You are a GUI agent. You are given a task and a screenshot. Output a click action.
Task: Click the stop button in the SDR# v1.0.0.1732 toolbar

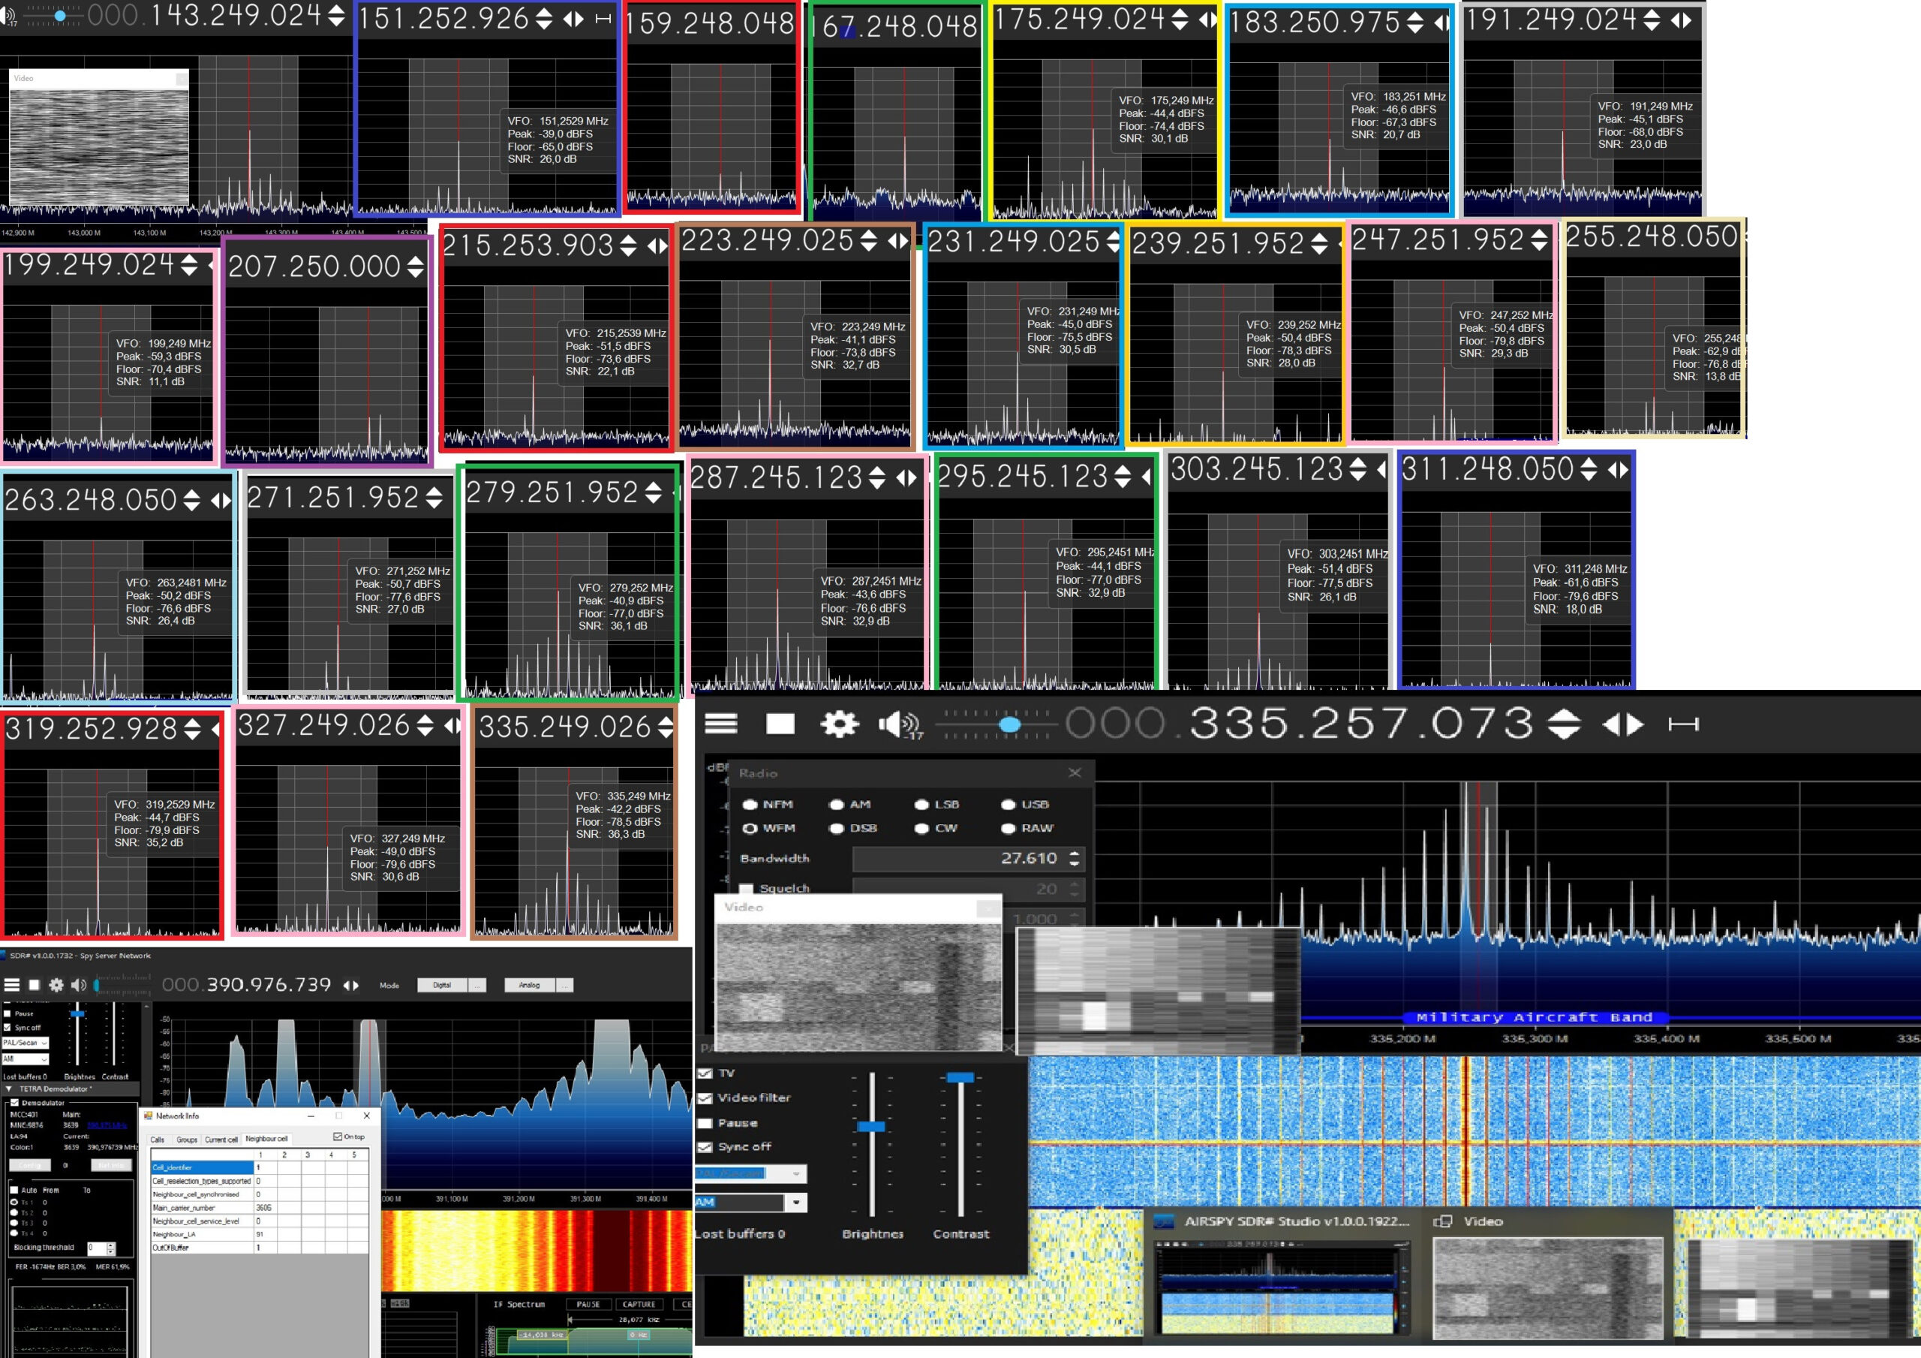(x=35, y=986)
